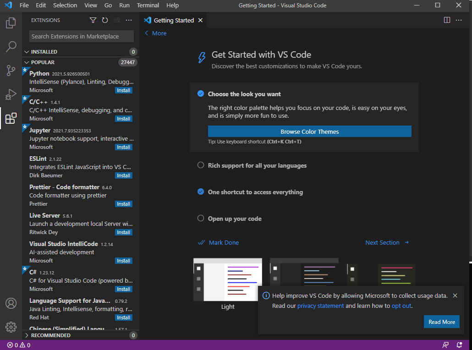Image resolution: width=472 pixels, height=350 pixels.
Task: Open the Edit menu
Action: pos(41,5)
